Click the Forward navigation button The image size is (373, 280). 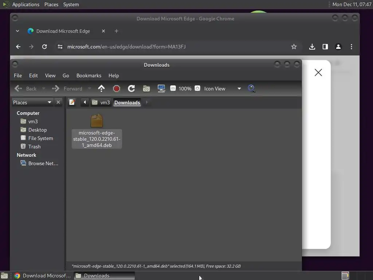(x=67, y=89)
